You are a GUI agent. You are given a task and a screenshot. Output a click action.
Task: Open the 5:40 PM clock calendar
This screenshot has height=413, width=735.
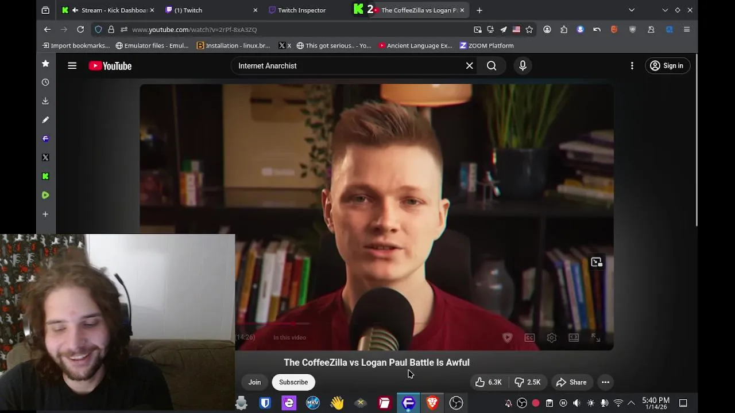(x=656, y=403)
